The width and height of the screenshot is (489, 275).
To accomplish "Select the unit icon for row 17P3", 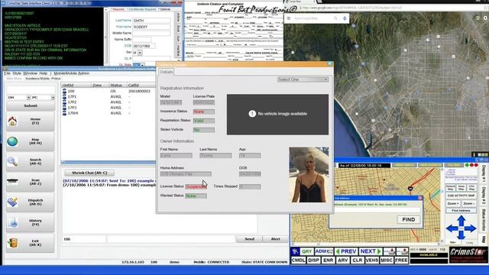I will 64,108.
